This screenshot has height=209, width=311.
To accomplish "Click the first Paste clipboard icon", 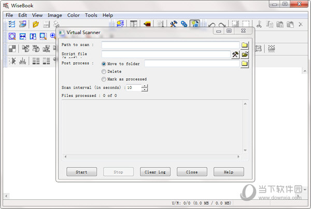I will coord(280,24).
